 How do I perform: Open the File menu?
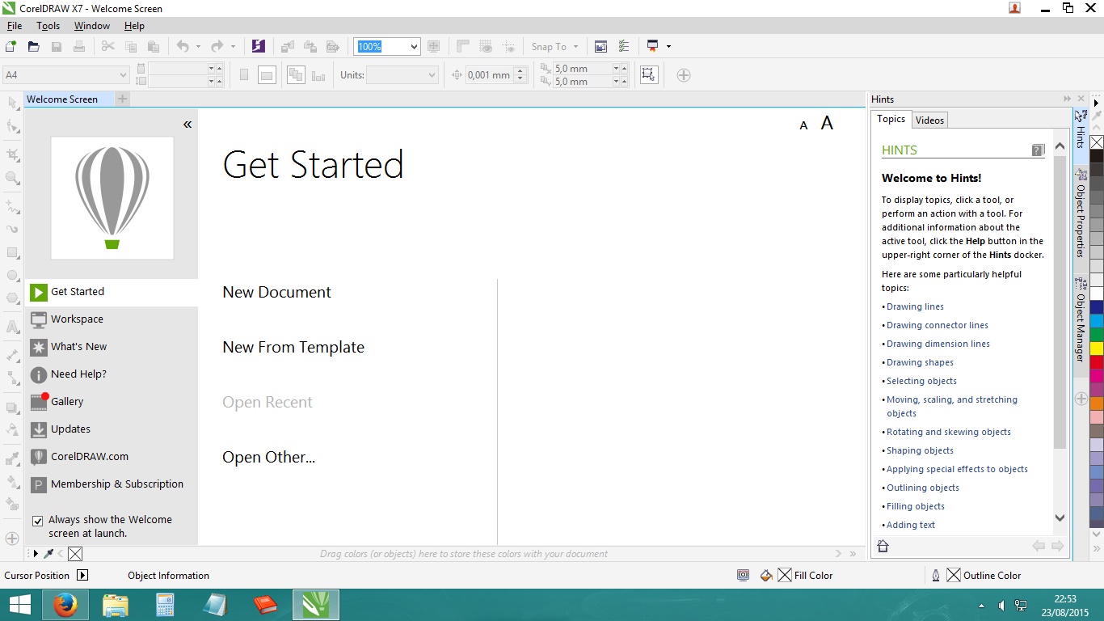click(x=15, y=26)
